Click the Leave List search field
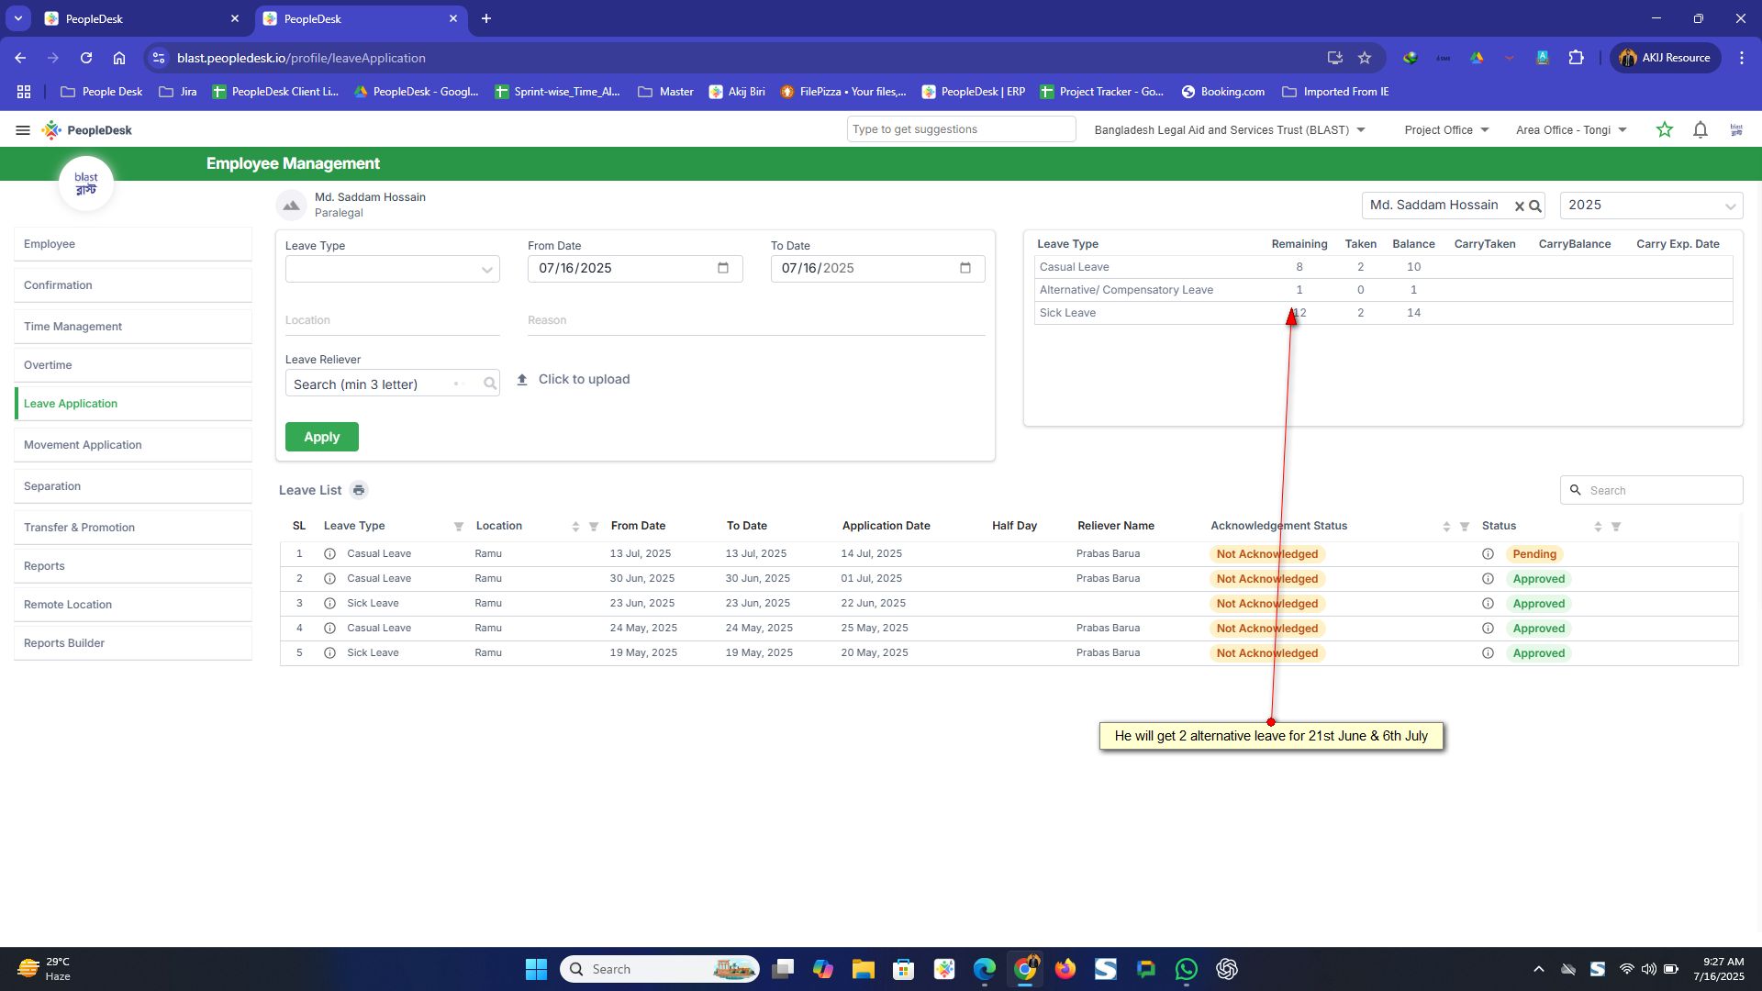 [x=1661, y=490]
